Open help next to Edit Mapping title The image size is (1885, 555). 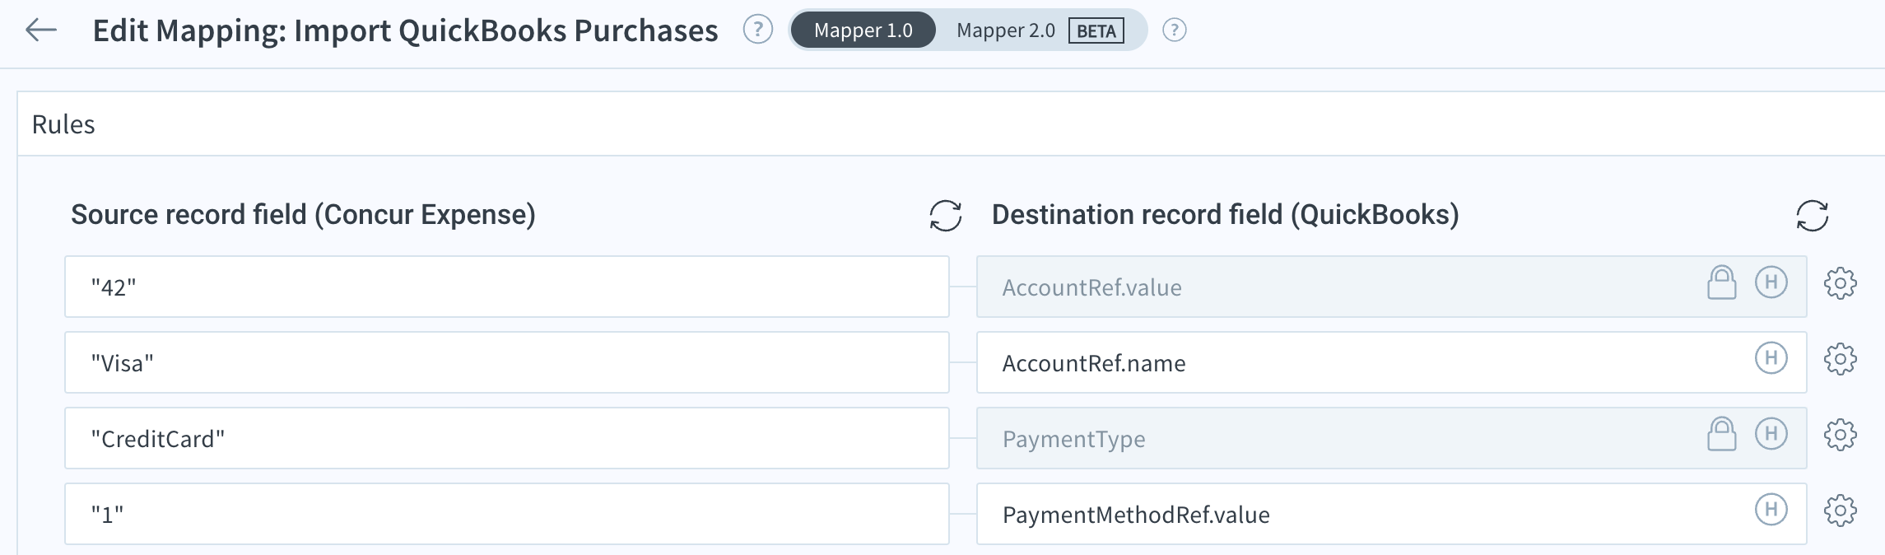pyautogui.click(x=757, y=30)
